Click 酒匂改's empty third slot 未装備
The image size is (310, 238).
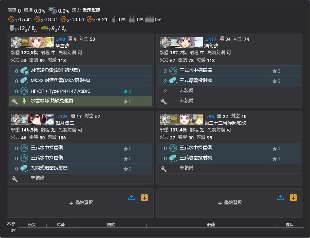pyautogui.click(x=186, y=91)
